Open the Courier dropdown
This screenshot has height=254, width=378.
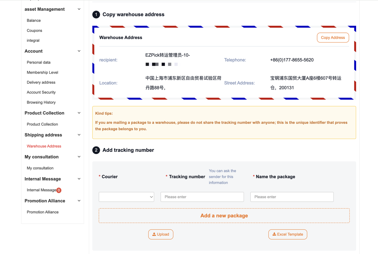pyautogui.click(x=126, y=197)
